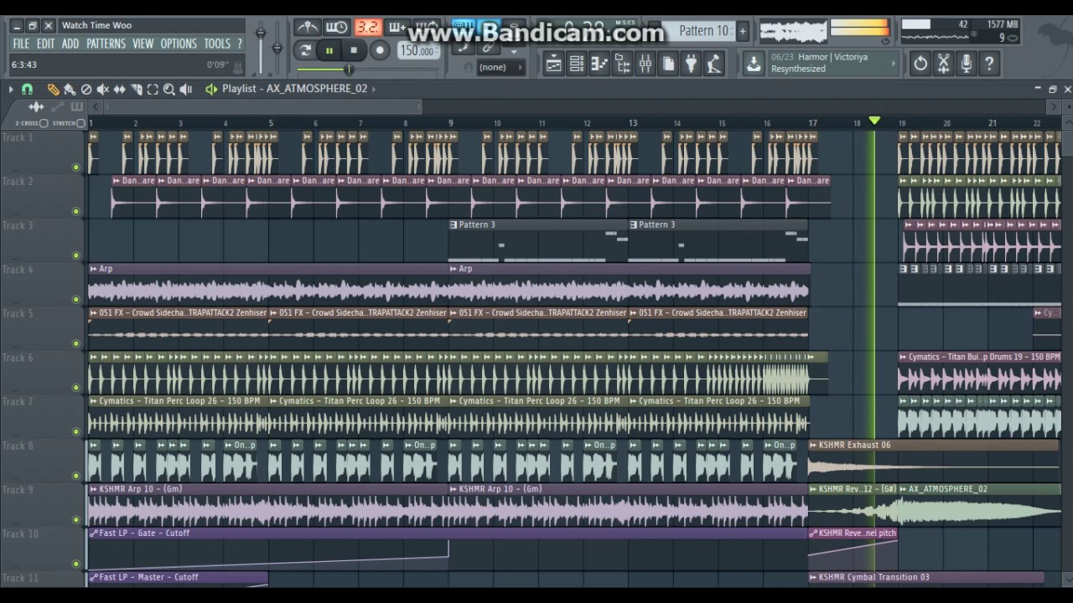Open the audio editor scissors icon

pyautogui.click(x=943, y=63)
